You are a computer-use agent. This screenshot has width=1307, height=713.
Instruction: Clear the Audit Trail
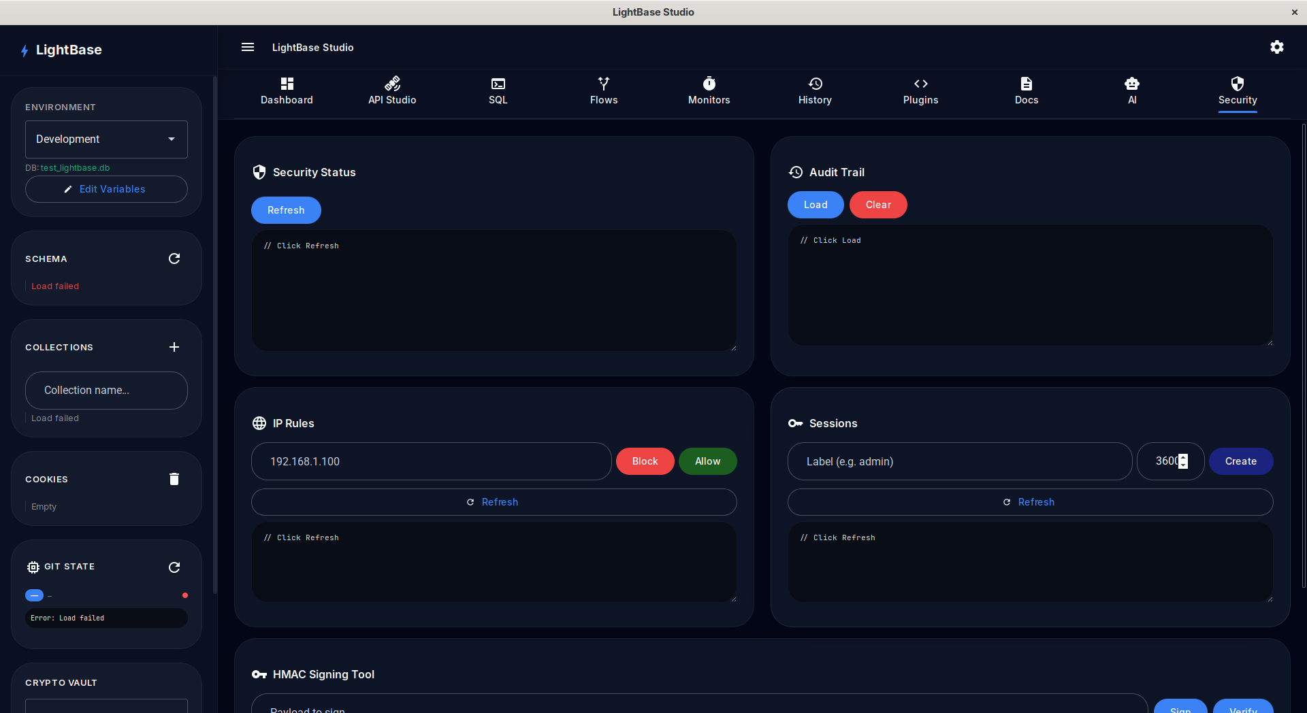tap(878, 205)
